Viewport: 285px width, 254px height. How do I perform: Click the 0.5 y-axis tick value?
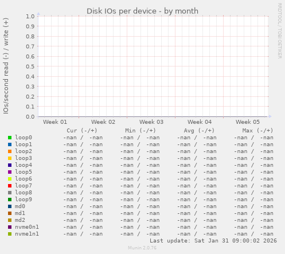tap(30, 67)
